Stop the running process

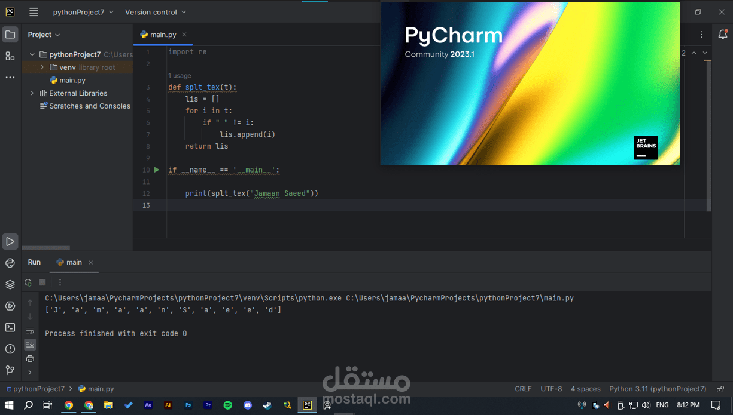[42, 282]
